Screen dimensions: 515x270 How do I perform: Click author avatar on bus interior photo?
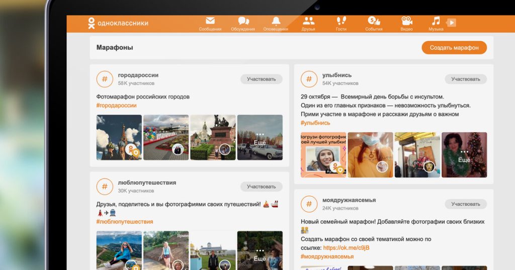[429, 167]
